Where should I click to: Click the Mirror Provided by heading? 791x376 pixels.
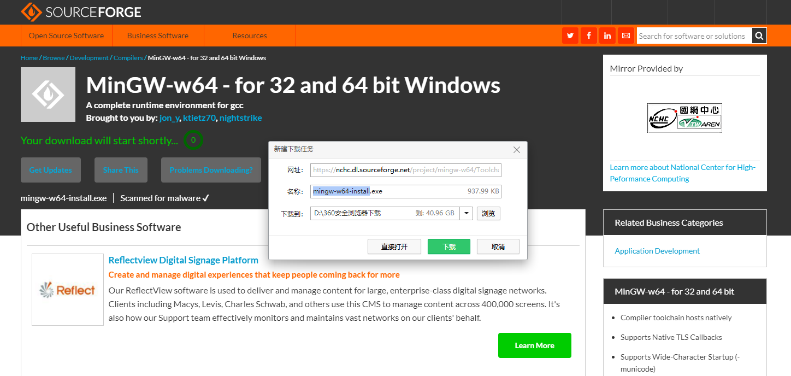pyautogui.click(x=646, y=69)
